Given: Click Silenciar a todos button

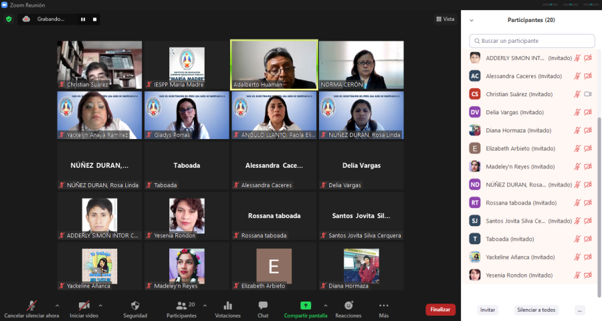Looking at the screenshot, I should [536, 310].
